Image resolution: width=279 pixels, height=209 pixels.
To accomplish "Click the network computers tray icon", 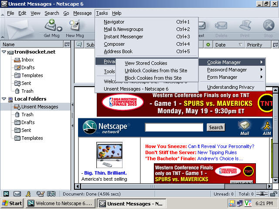I will [239, 203].
